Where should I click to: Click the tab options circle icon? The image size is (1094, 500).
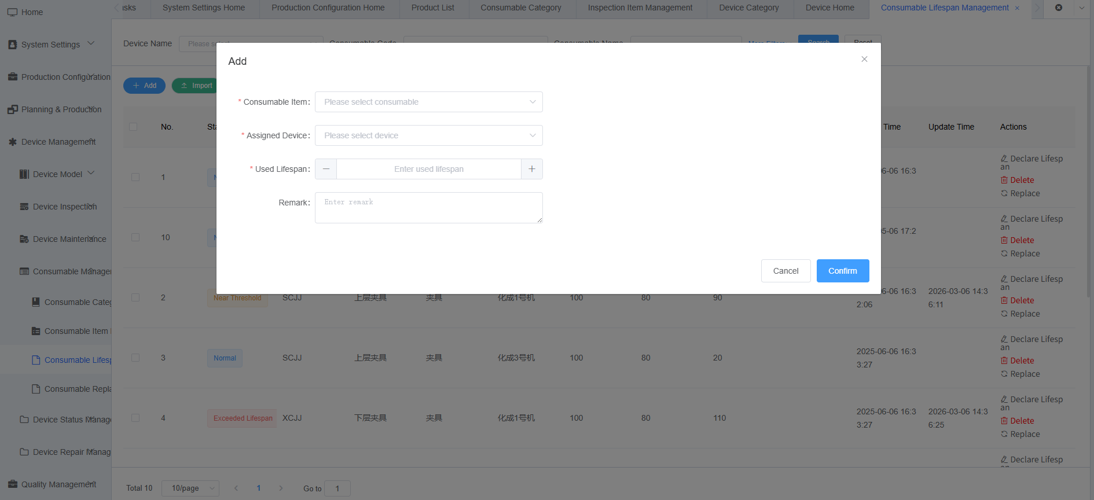click(x=1059, y=8)
